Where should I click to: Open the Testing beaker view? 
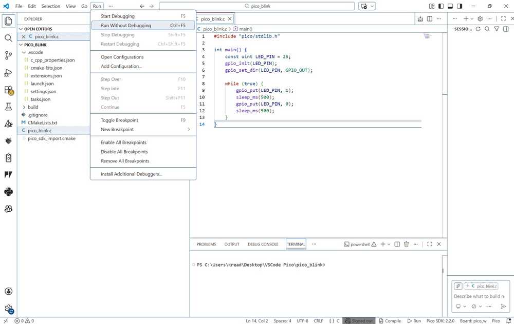click(8, 107)
